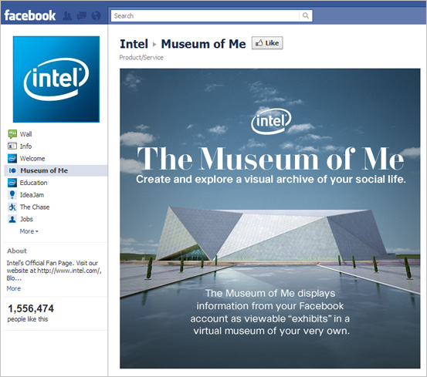The height and width of the screenshot is (377, 427).
Task: Open the friend requests icon
Action: (67, 16)
